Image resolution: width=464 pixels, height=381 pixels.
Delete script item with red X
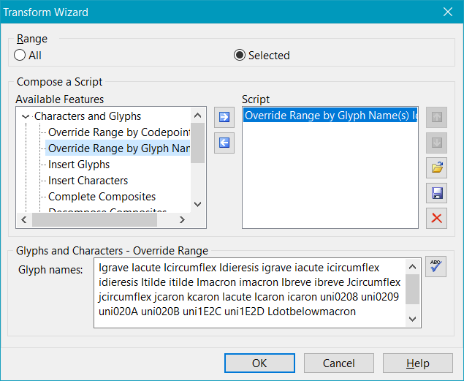436,219
